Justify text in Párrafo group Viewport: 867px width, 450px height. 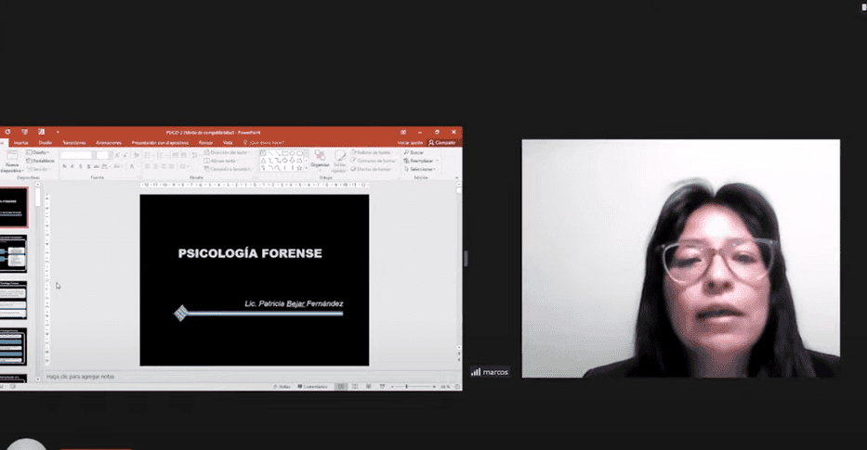(x=173, y=166)
